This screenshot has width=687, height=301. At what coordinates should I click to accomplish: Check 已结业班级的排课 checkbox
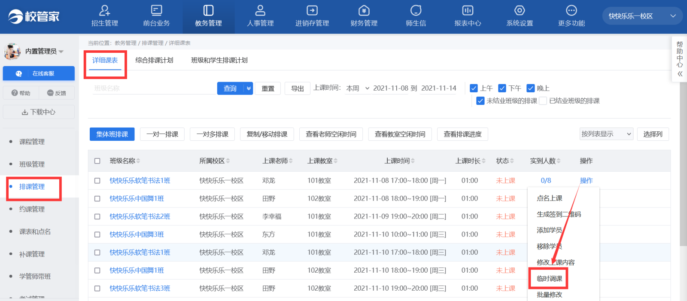click(543, 101)
